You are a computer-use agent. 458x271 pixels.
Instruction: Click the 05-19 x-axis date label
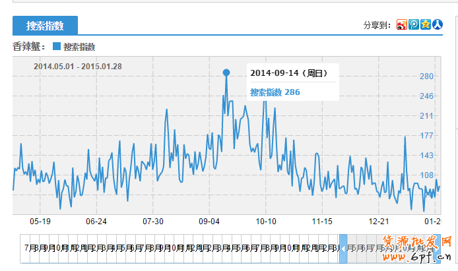(x=40, y=222)
